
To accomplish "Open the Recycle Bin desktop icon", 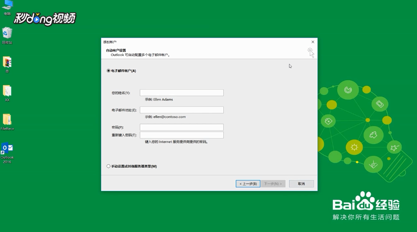I will tap(7, 35).
